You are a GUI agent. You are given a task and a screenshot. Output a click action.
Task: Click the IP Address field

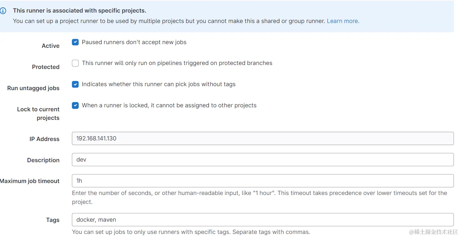(263, 139)
